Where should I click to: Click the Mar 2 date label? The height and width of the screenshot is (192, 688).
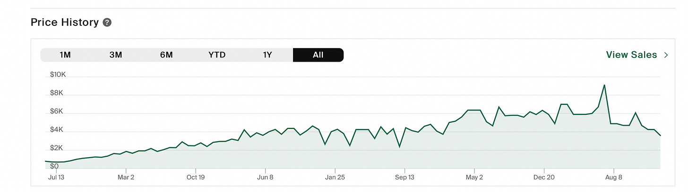(x=126, y=177)
